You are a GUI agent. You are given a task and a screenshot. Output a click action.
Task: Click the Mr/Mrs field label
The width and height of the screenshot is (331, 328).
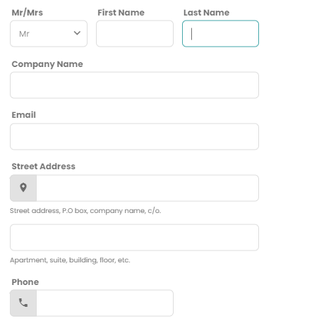click(x=28, y=13)
